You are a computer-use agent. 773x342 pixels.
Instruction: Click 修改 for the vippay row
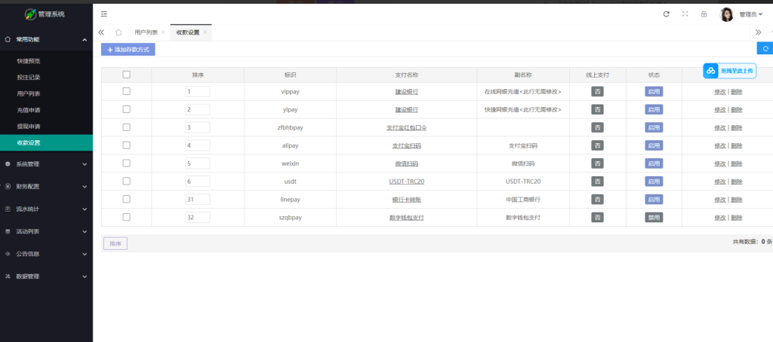pos(719,92)
